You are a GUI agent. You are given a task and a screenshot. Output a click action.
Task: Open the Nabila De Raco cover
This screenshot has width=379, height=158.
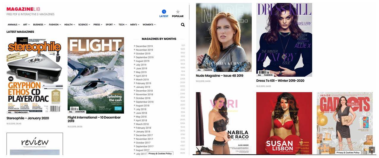[x=224, y=123]
